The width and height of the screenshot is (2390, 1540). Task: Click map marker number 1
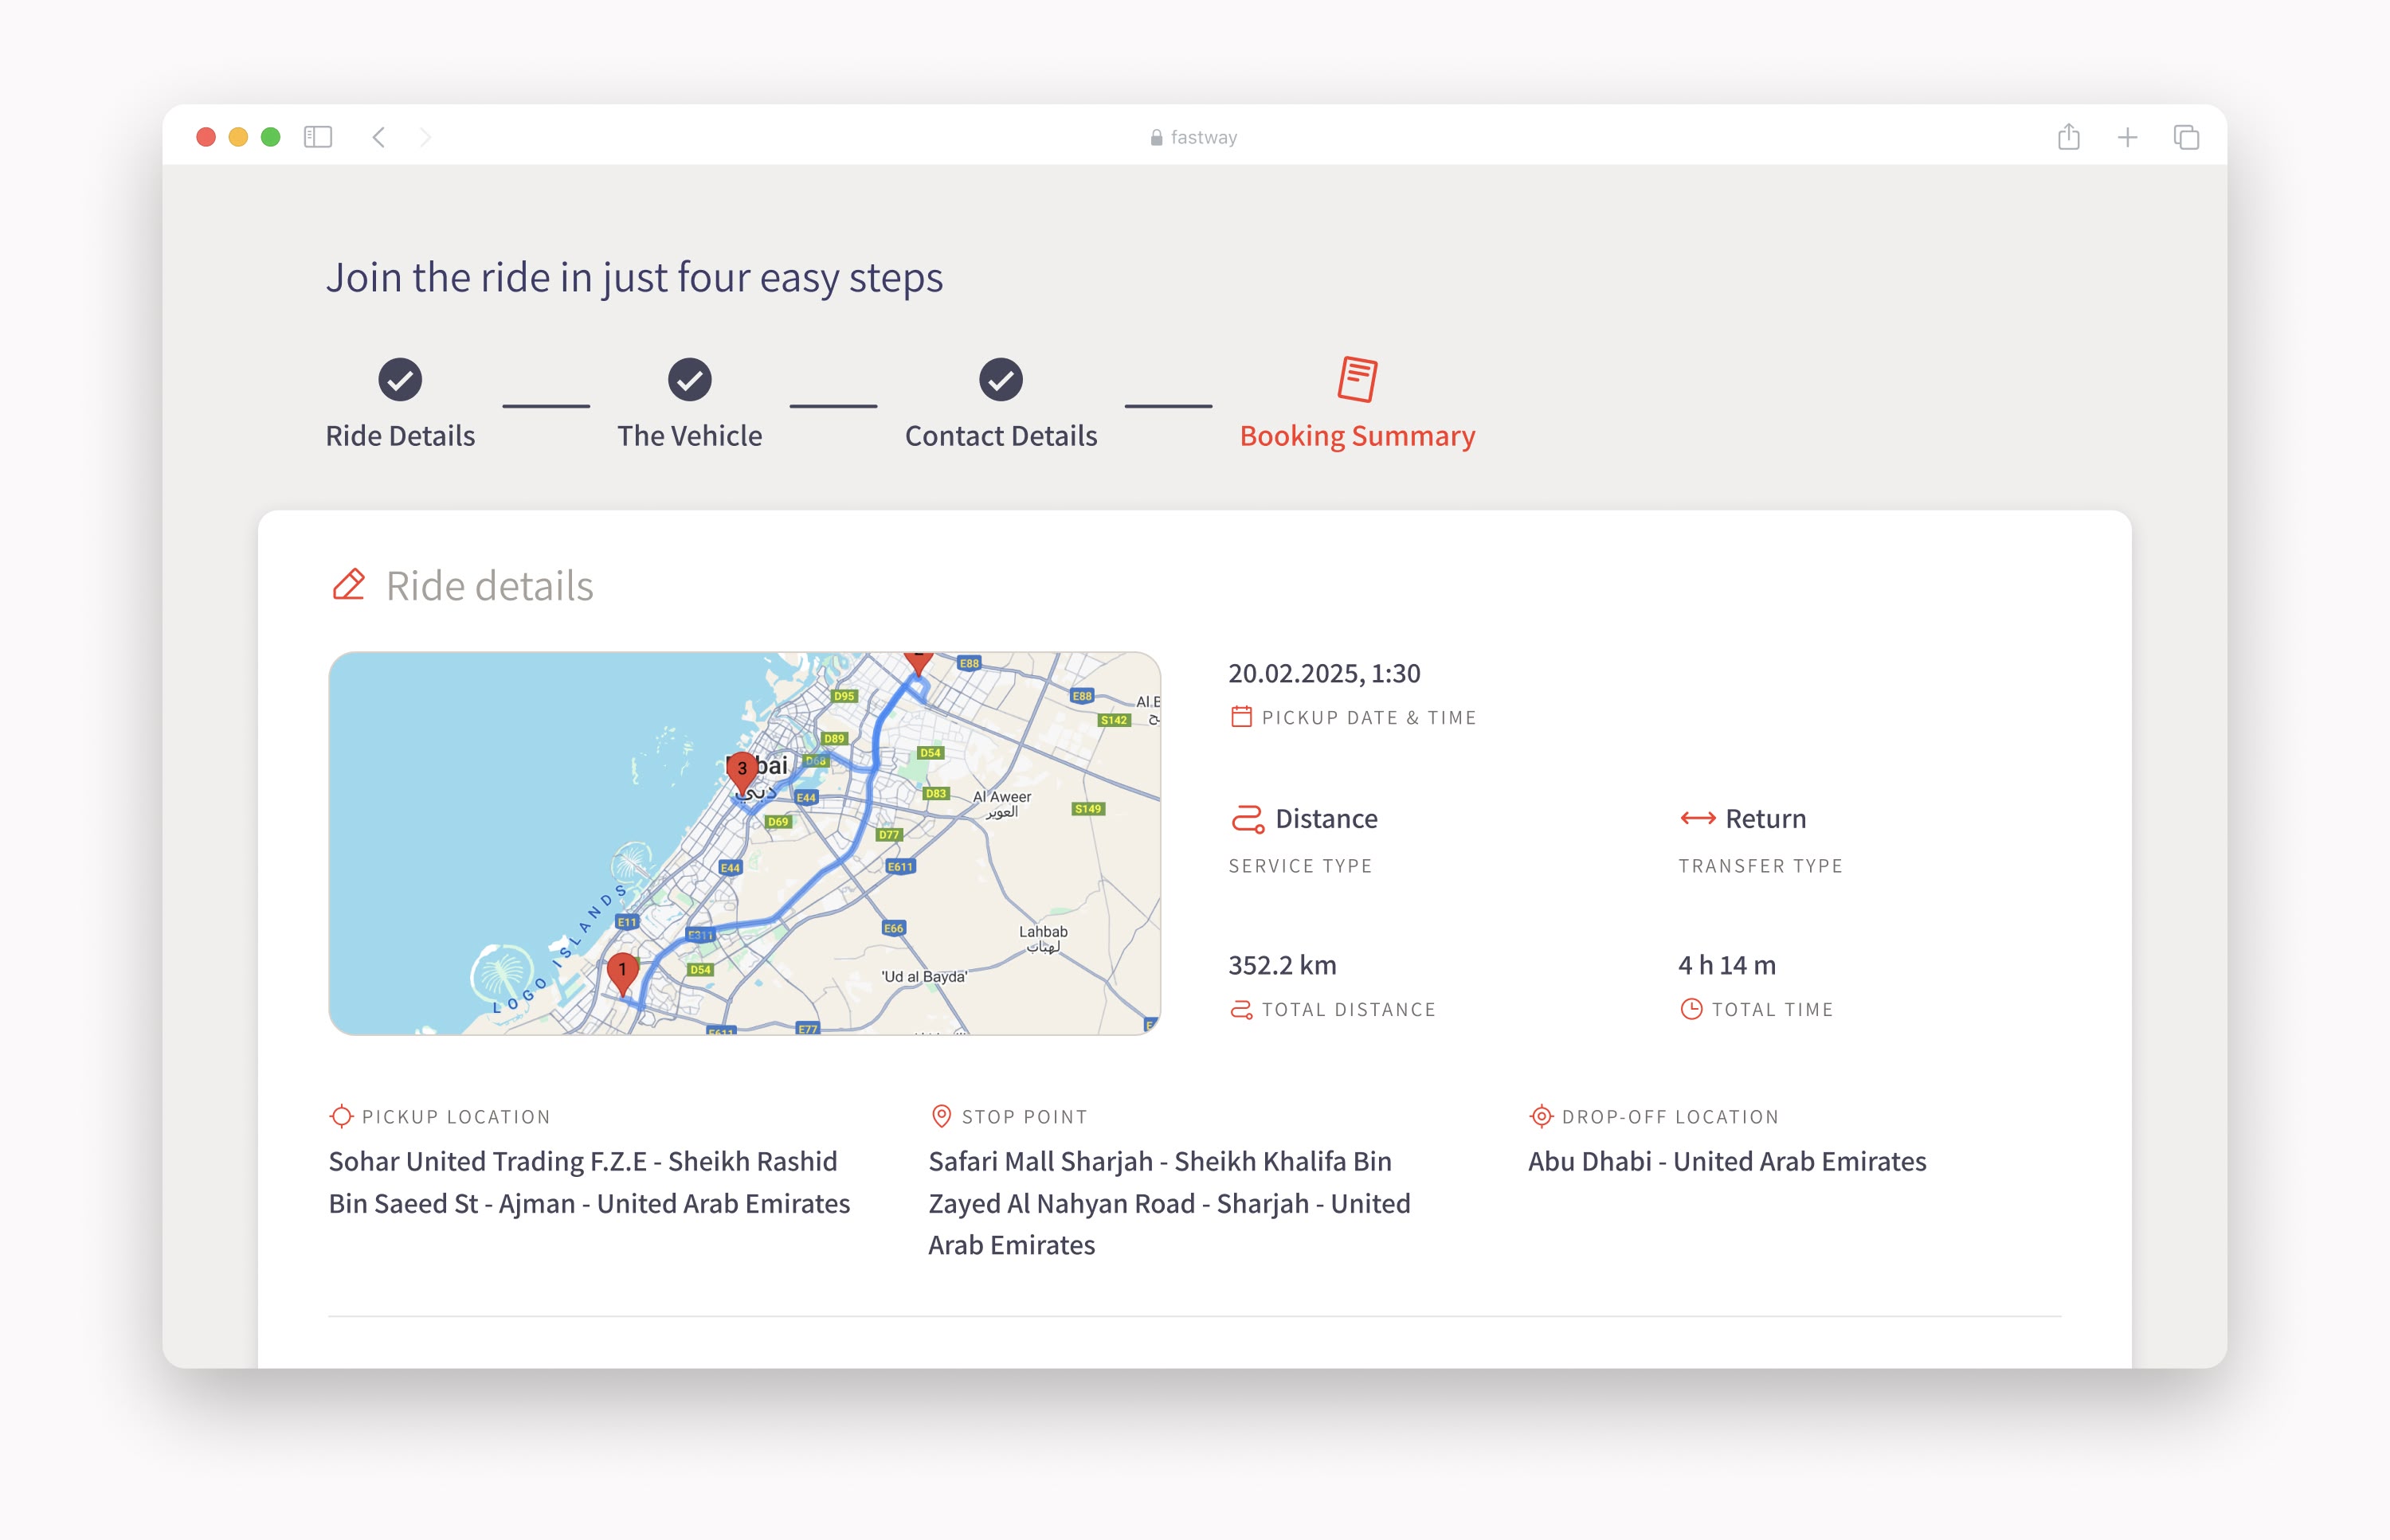point(622,971)
